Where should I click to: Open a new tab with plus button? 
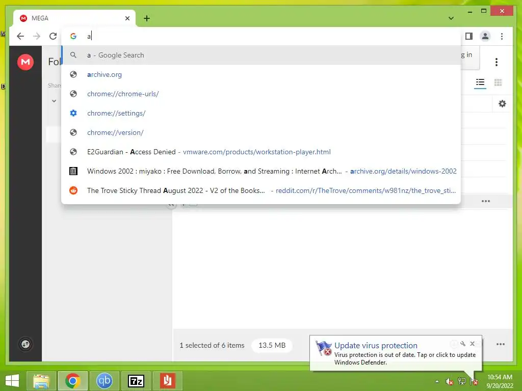pos(147,18)
